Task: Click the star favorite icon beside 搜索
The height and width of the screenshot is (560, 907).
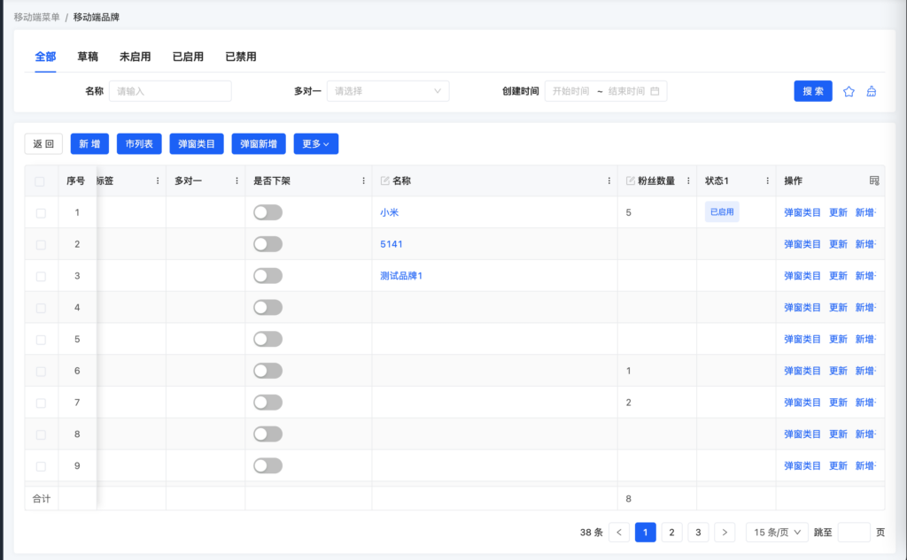Action: pos(849,91)
